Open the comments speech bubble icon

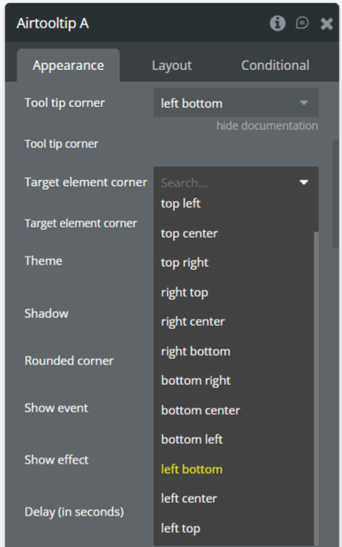pyautogui.click(x=302, y=24)
